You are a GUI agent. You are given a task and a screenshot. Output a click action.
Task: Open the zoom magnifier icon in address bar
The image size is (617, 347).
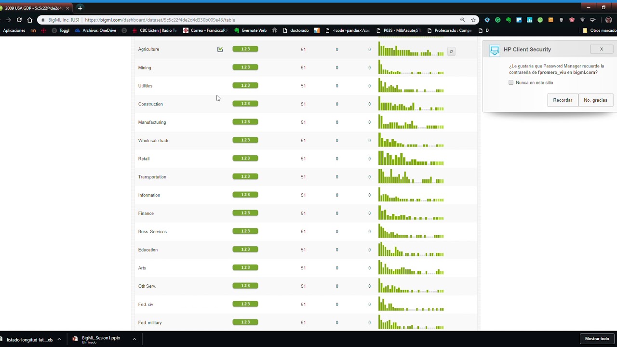point(462,20)
